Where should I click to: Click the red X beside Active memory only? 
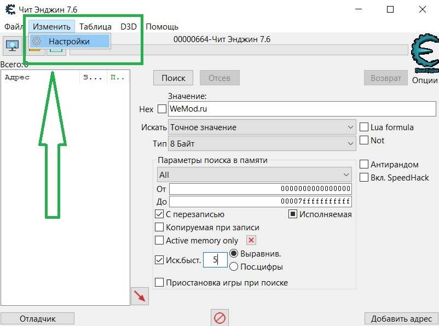[251, 240]
